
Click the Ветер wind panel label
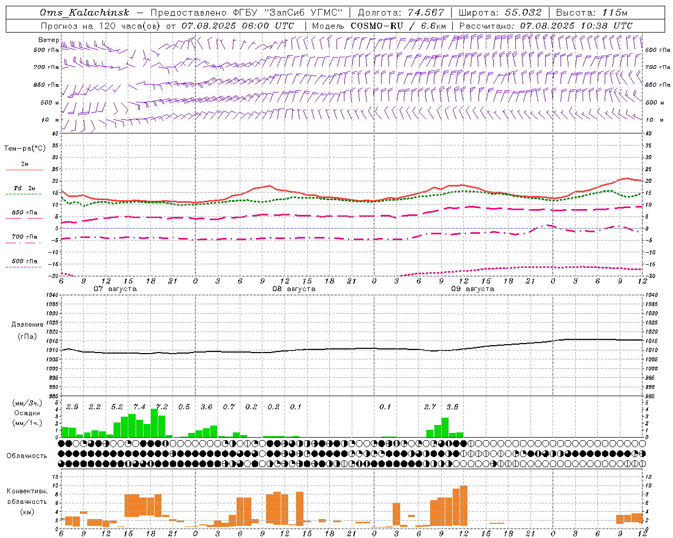click(48, 40)
